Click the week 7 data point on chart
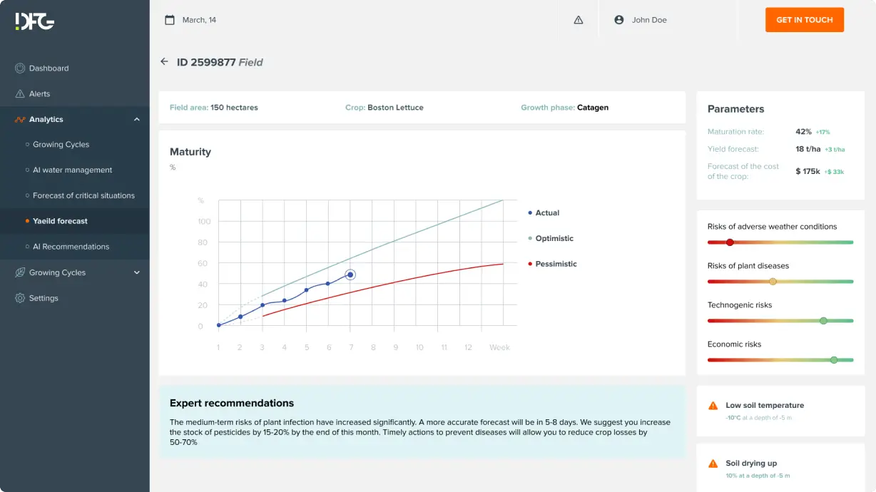The width and height of the screenshot is (876, 492). 350,275
